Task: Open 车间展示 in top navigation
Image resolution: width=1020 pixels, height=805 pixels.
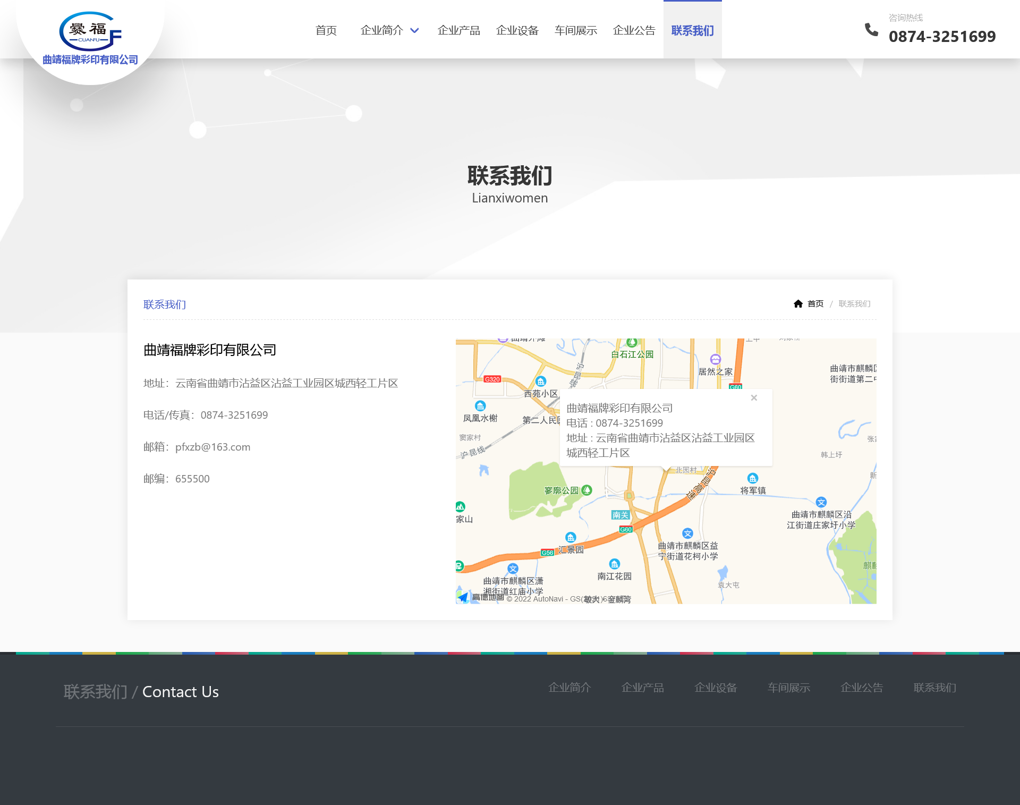Action: 575,31
